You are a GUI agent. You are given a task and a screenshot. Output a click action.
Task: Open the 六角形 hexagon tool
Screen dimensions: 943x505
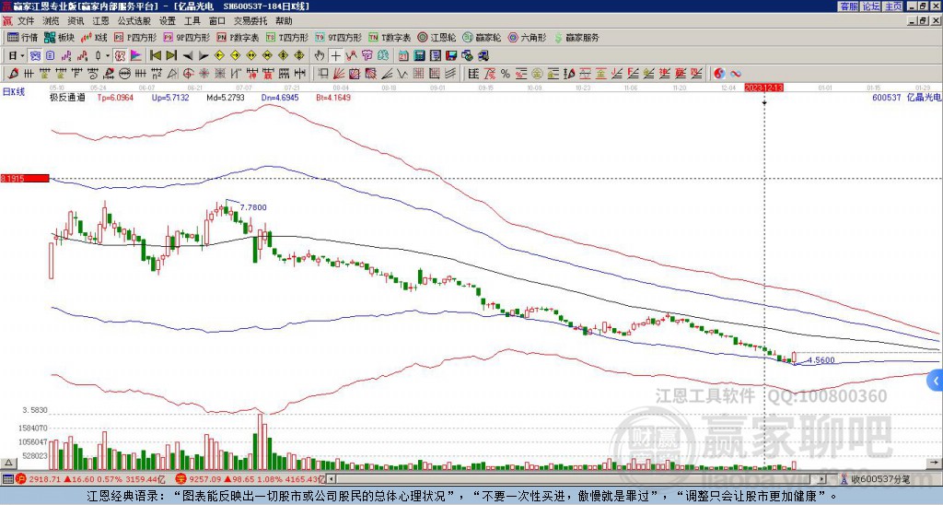click(527, 37)
